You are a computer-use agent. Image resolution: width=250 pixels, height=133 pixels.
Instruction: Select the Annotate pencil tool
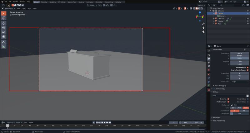[4, 42]
